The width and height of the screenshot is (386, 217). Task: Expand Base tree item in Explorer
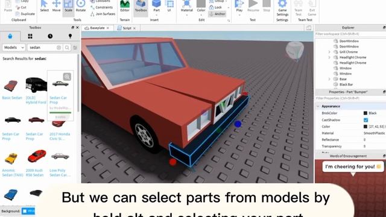point(329,79)
